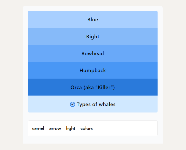
Task: Select the Blue whale row
Action: click(x=93, y=19)
